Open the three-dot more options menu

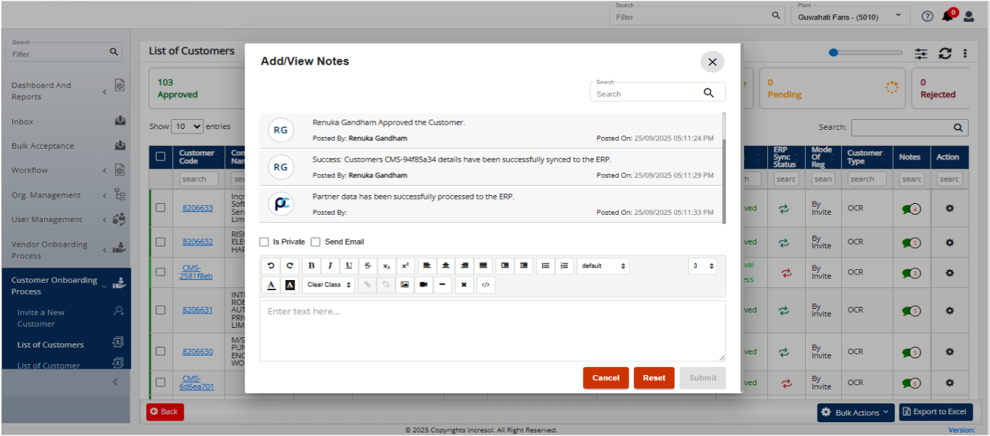click(x=965, y=53)
